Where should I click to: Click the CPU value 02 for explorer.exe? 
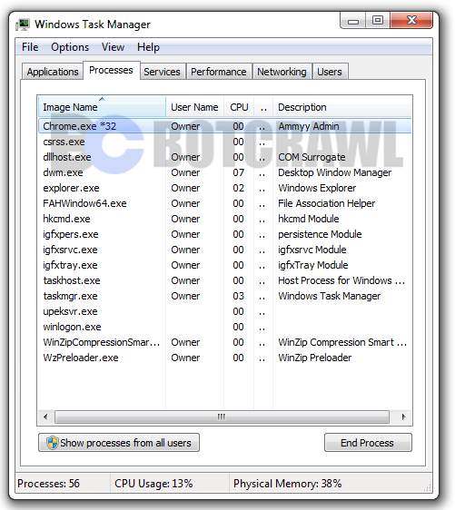click(238, 188)
